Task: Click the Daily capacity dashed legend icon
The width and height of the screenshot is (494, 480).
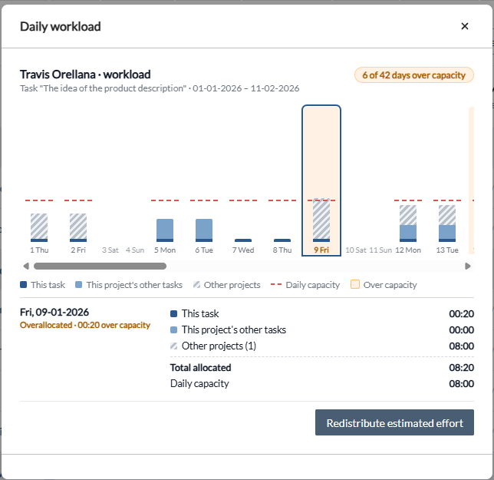Action: (x=276, y=284)
